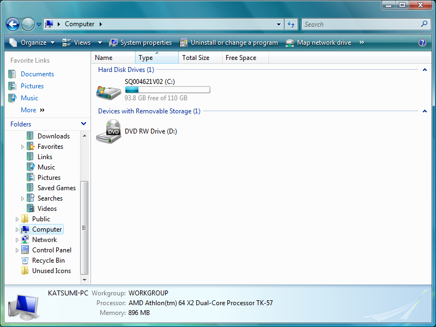Click the C: drive usage bar
This screenshot has width=436, height=327.
[168, 89]
